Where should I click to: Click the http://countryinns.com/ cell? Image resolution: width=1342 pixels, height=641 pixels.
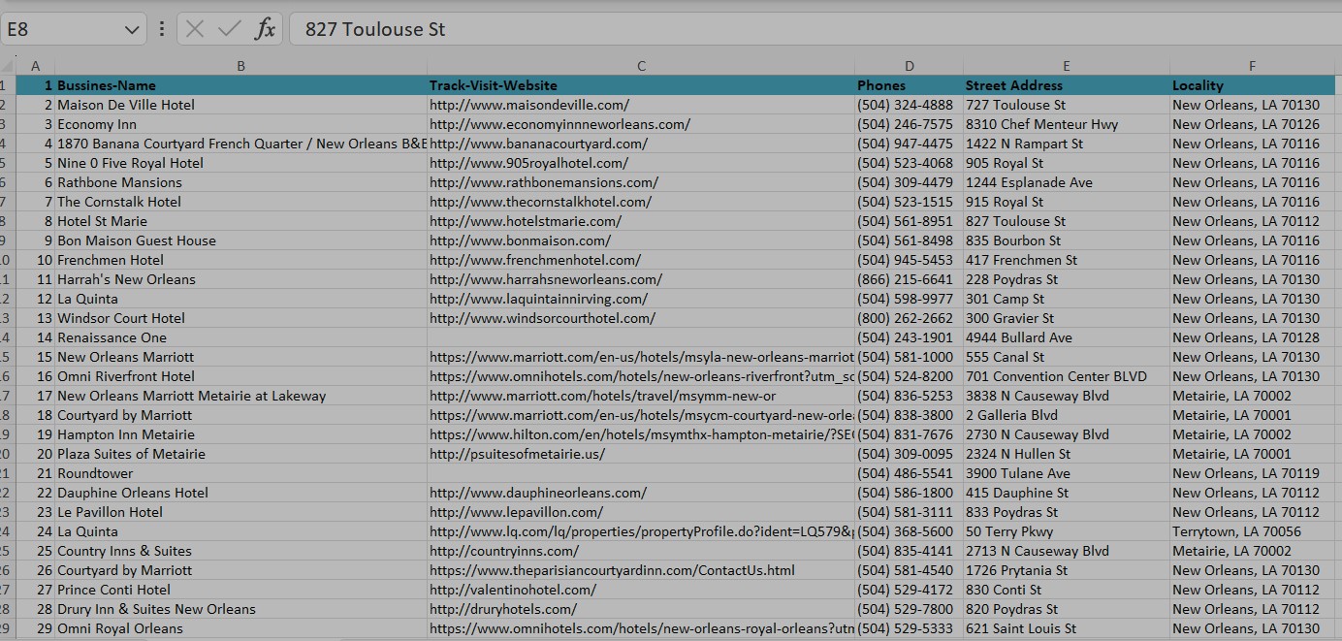point(641,551)
